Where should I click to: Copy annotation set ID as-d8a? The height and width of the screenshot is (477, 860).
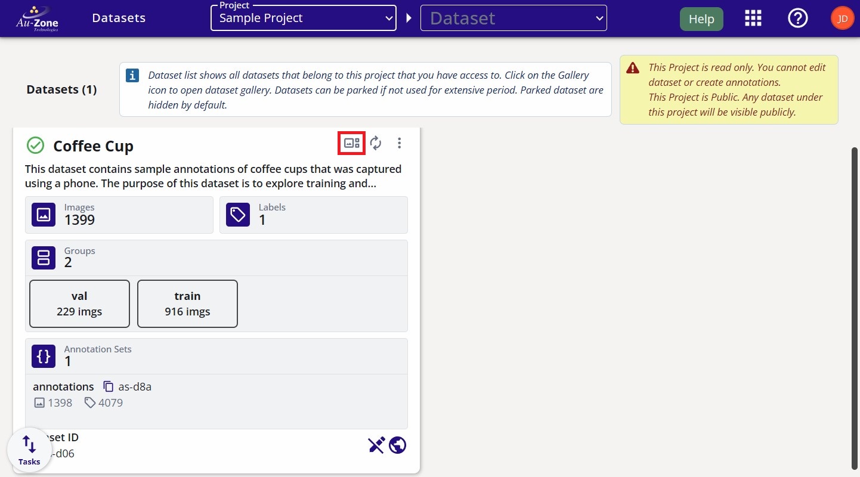(109, 386)
